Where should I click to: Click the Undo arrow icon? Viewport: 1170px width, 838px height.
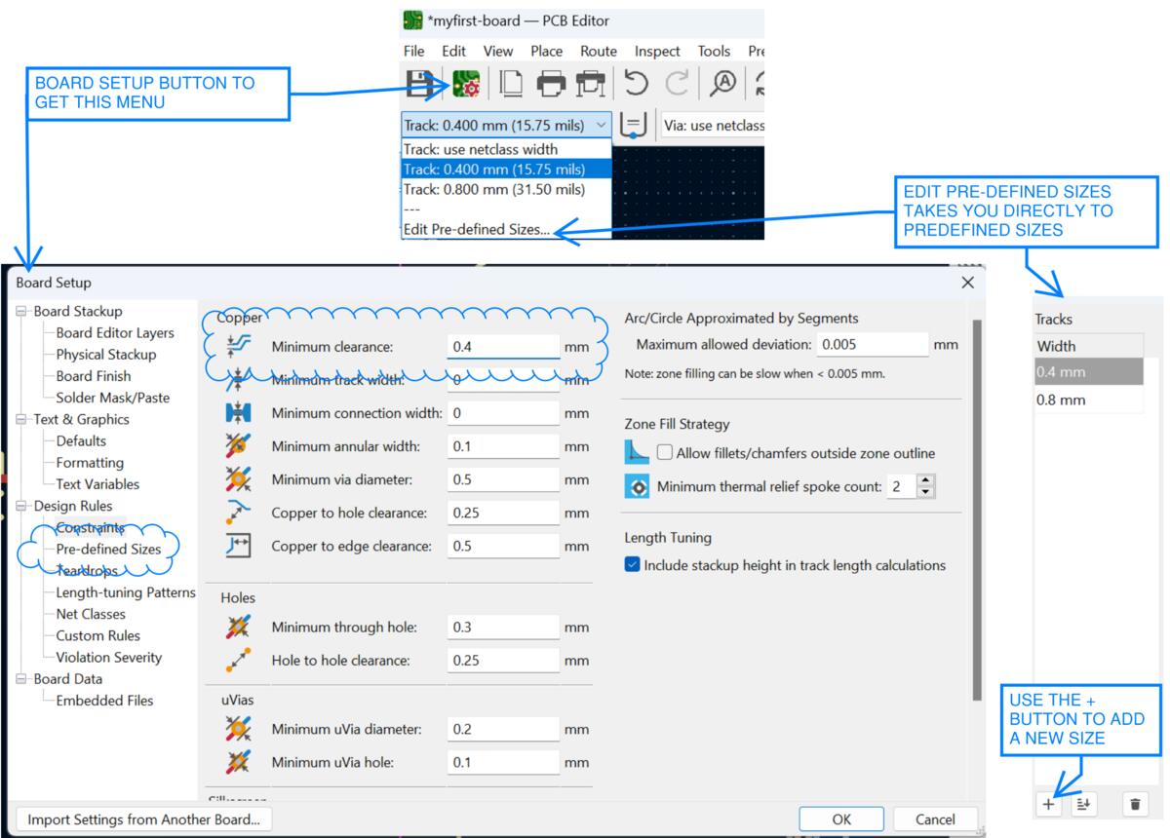(x=636, y=85)
